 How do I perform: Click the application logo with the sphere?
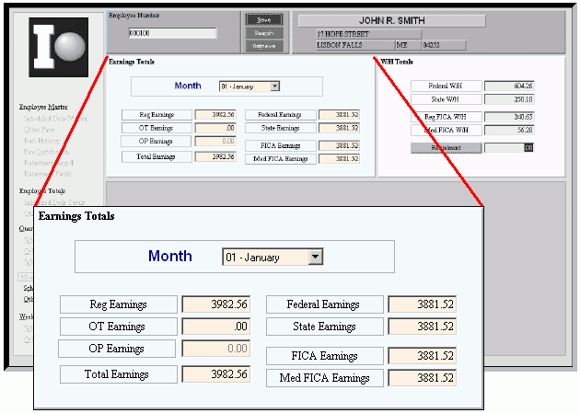pos(59,47)
